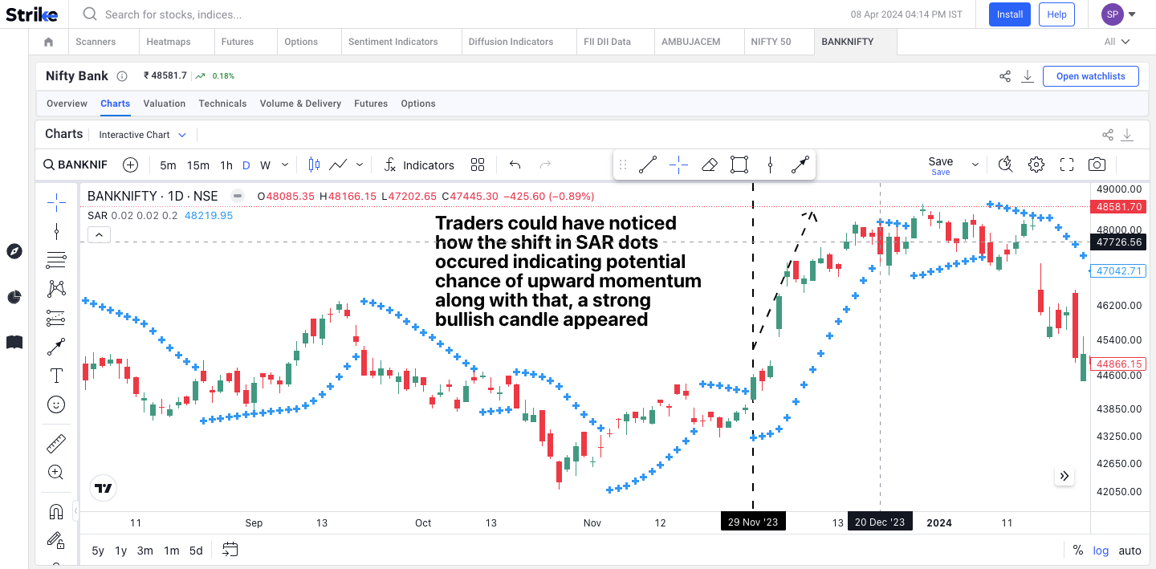This screenshot has width=1156, height=569.
Task: Switch to 15m timeframe
Action: (x=198, y=165)
